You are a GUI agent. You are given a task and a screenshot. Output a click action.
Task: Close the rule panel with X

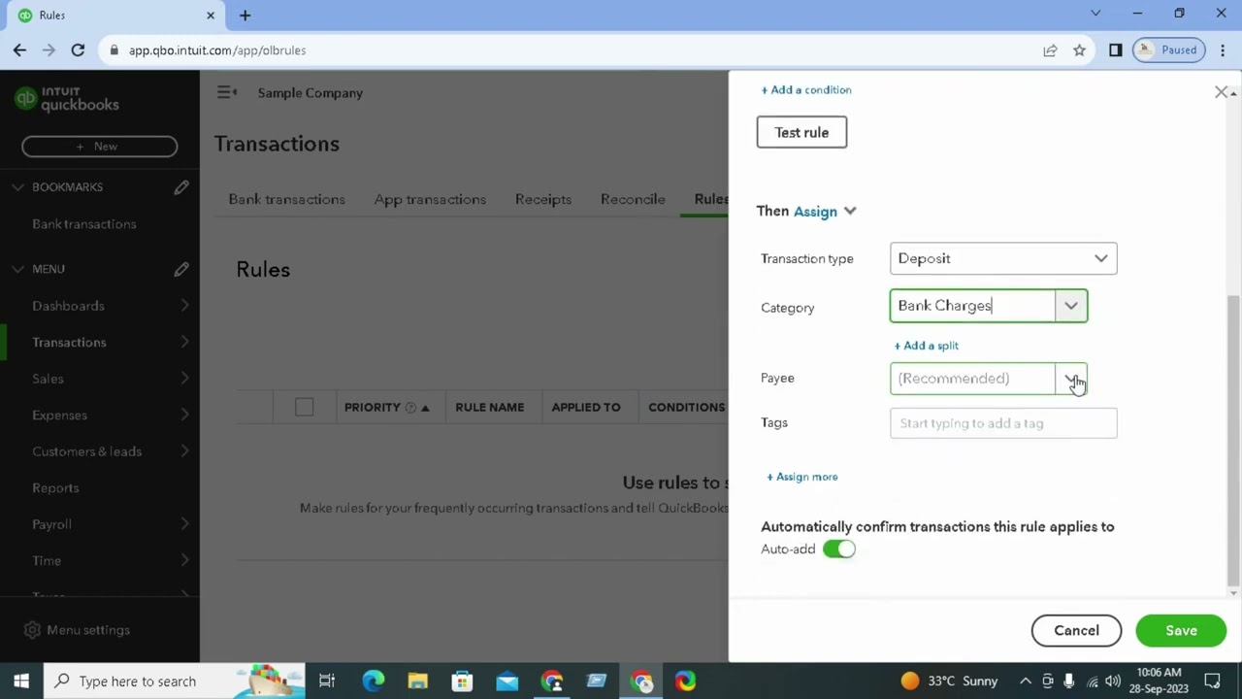[1222, 92]
